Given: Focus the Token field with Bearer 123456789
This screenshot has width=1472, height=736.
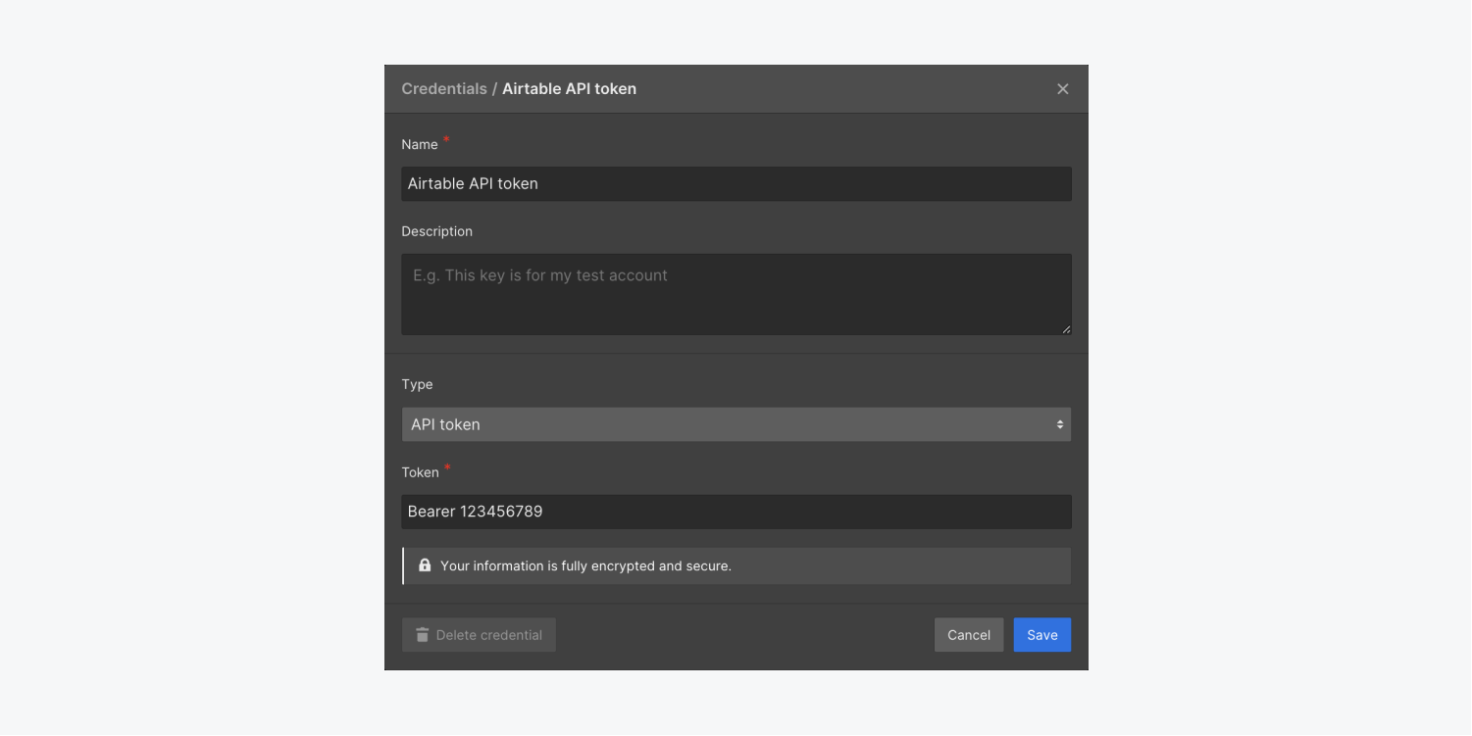Looking at the screenshot, I should pyautogui.click(x=736, y=512).
